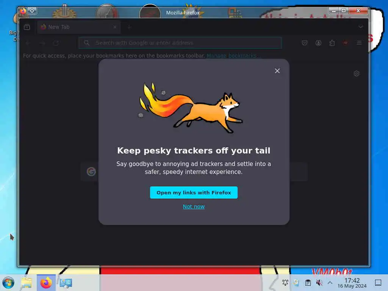388x291 pixels.
Task: Unmute the volume tray icon
Action: [319, 282]
